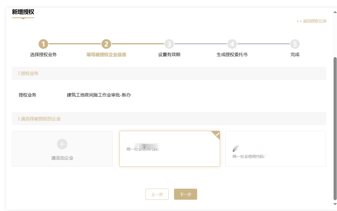Click 返回授权记录 link

311,21
